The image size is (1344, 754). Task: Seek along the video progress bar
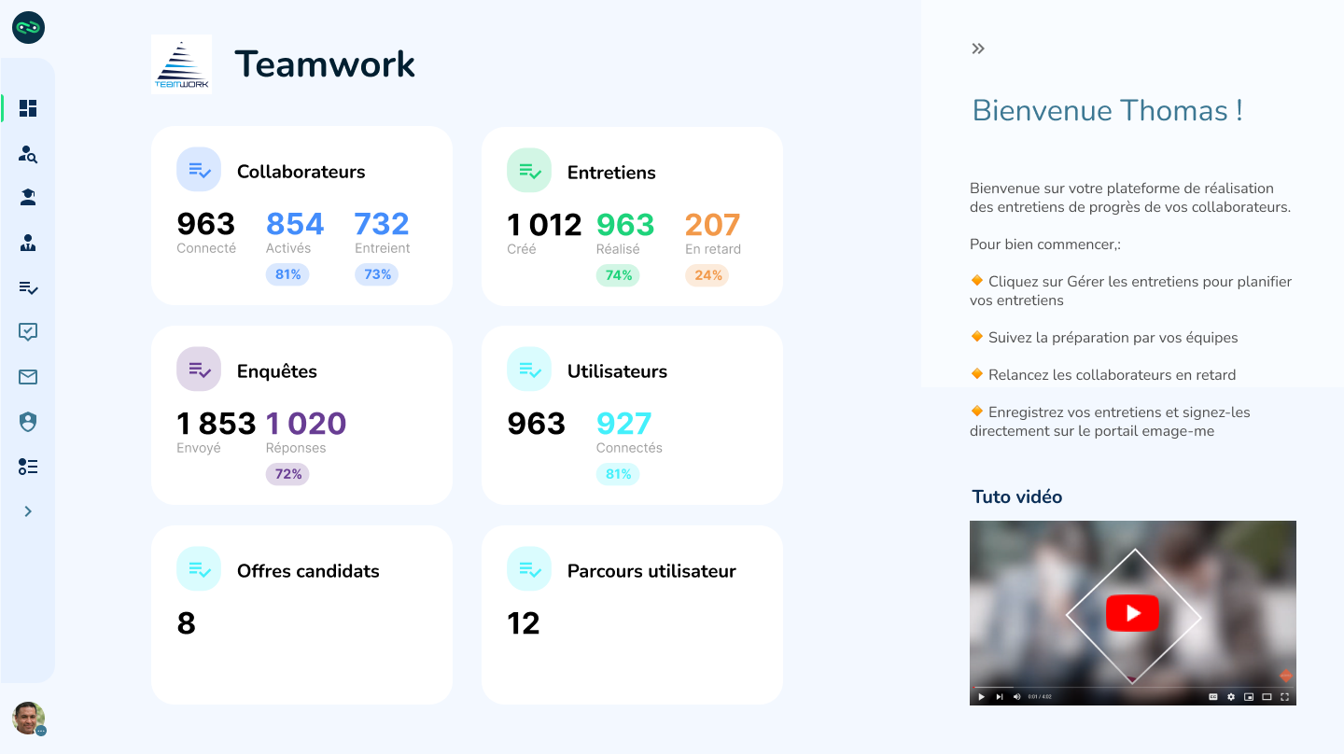tap(1133, 687)
